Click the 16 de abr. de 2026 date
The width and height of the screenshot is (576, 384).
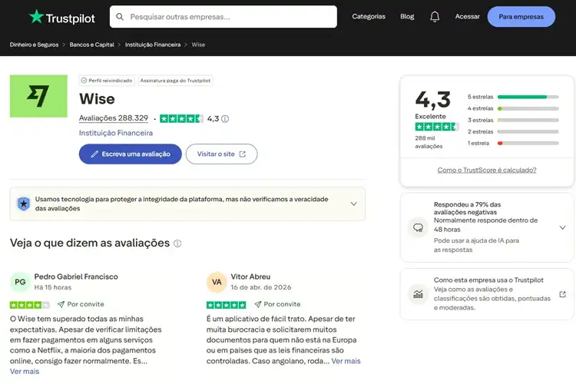[261, 287]
